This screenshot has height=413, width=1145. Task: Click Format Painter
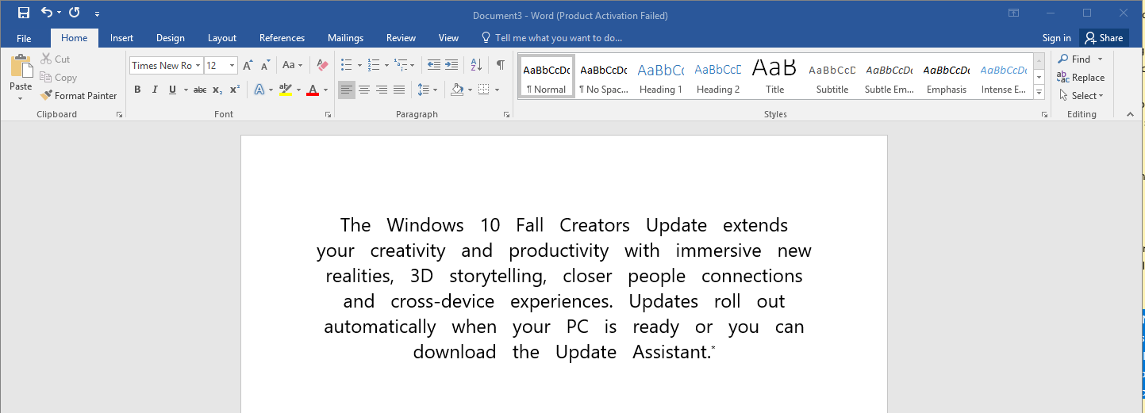click(x=79, y=96)
